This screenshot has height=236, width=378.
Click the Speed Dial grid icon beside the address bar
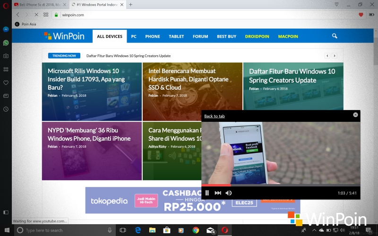[46, 15]
